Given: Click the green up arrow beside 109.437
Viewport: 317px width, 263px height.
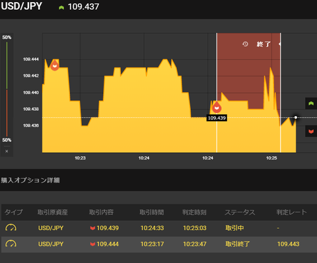Looking at the screenshot, I should tap(61, 8).
